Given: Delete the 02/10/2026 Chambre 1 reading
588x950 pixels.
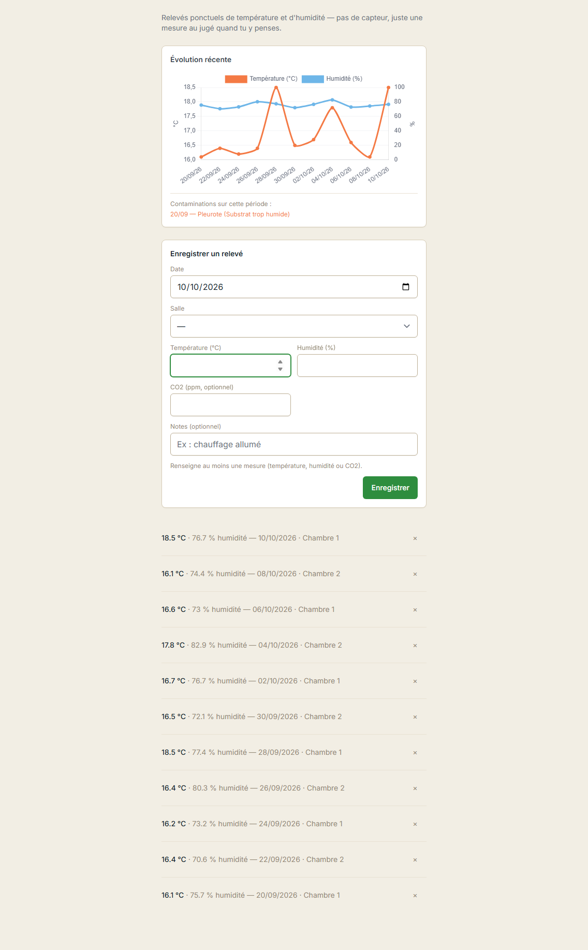Looking at the screenshot, I should coord(415,681).
